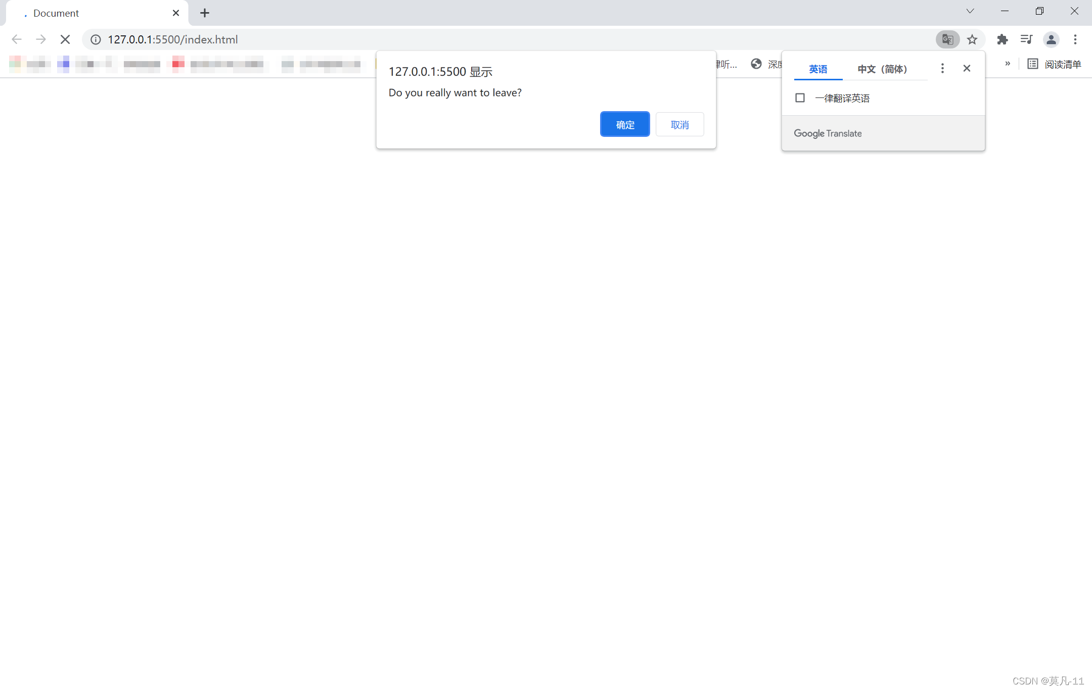Open new tab with plus icon
Viewport: 1092px width, 691px height.
[204, 13]
